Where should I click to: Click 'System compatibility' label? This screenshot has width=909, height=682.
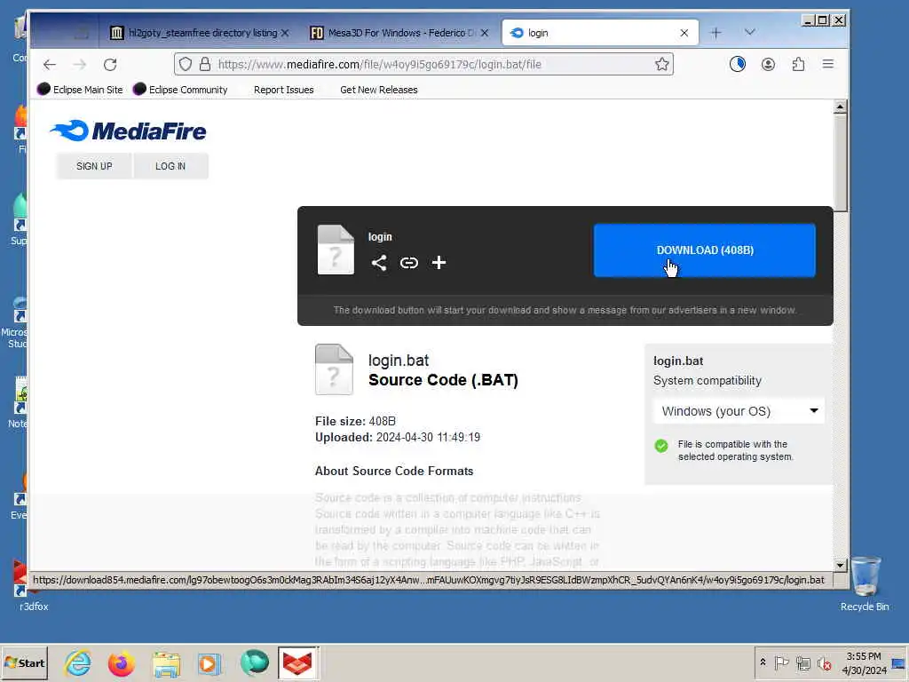coord(707,380)
